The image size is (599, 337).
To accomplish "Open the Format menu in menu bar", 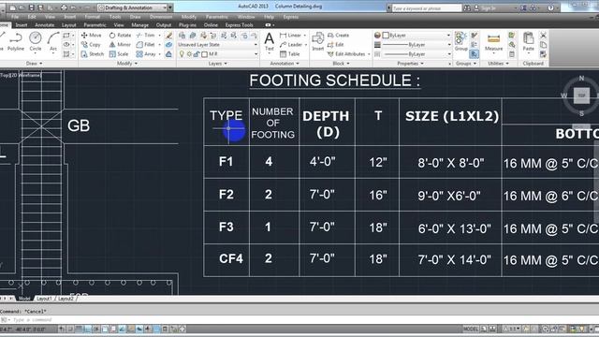I will (92, 17).
